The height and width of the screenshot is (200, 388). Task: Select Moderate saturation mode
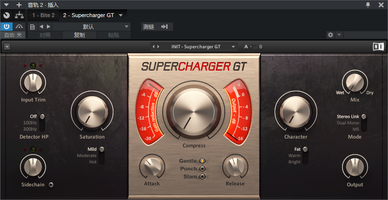[86, 156]
